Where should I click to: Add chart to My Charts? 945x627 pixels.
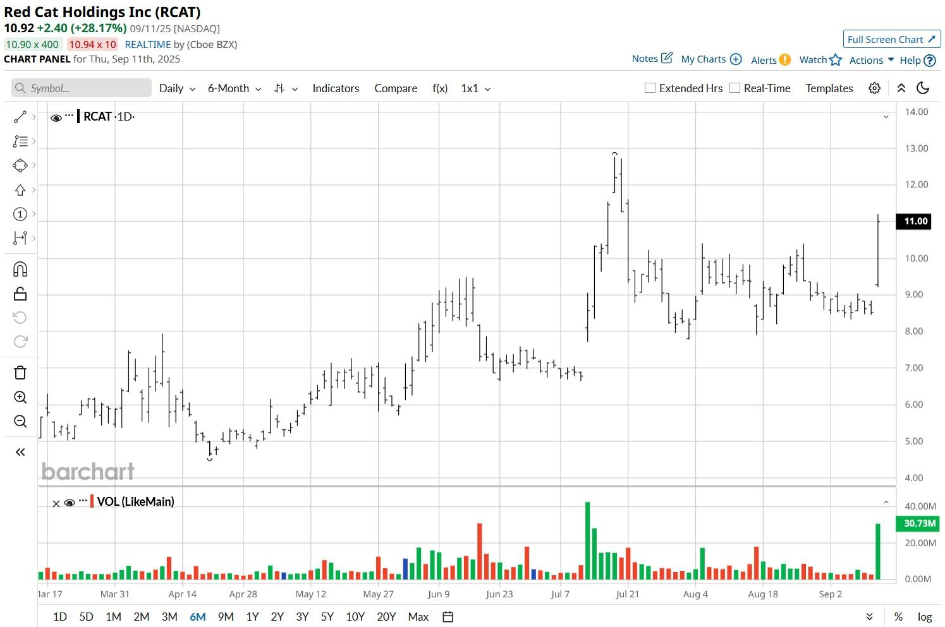[711, 59]
